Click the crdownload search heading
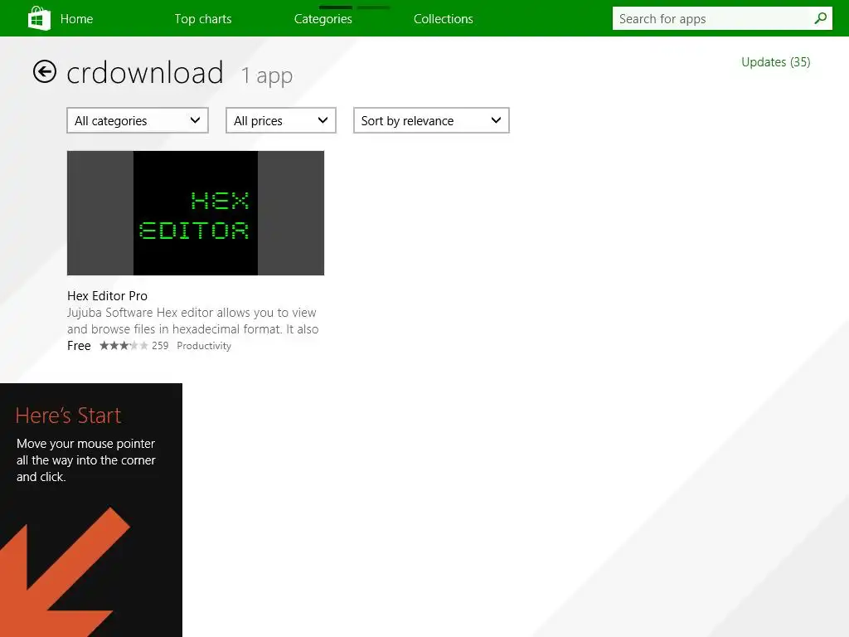 click(x=145, y=73)
